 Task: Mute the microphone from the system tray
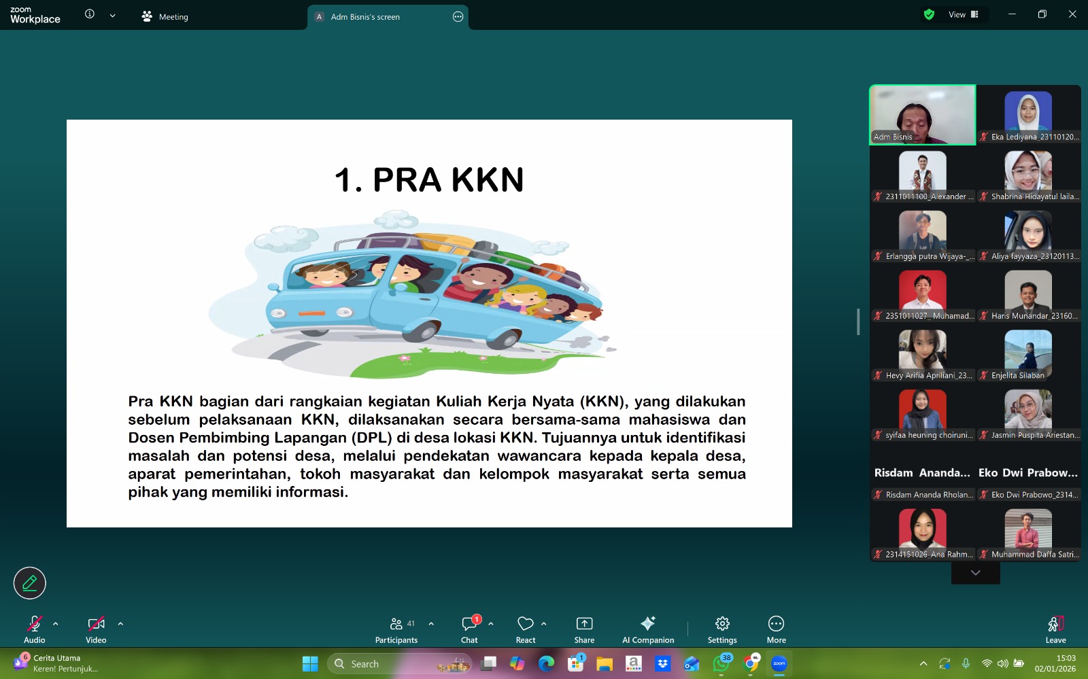(x=966, y=663)
